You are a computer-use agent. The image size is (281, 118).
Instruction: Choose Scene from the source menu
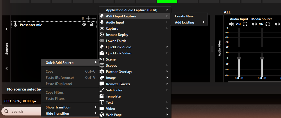(x=135, y=59)
